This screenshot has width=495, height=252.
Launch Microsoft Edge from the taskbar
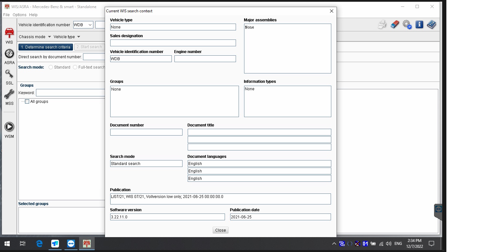pyautogui.click(x=39, y=244)
